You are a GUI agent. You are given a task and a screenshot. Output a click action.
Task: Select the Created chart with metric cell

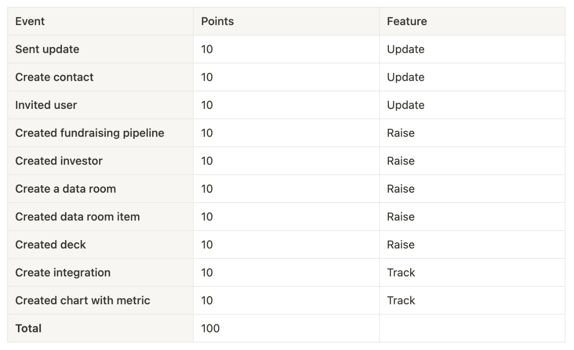[101, 300]
